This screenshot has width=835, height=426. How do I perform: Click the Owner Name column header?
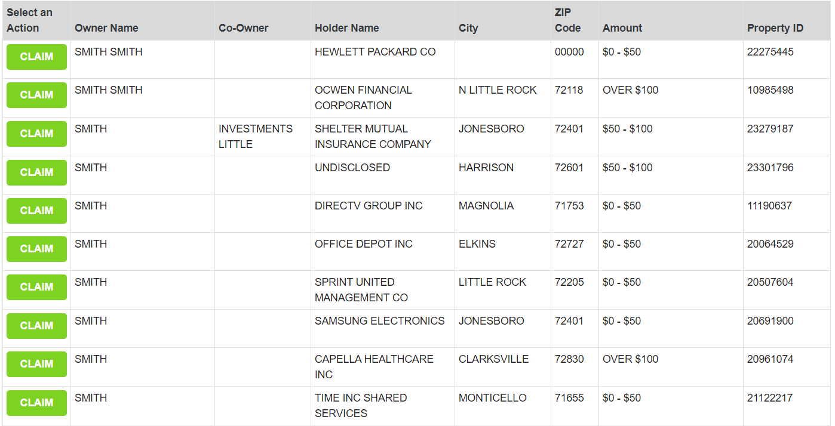[x=106, y=28]
